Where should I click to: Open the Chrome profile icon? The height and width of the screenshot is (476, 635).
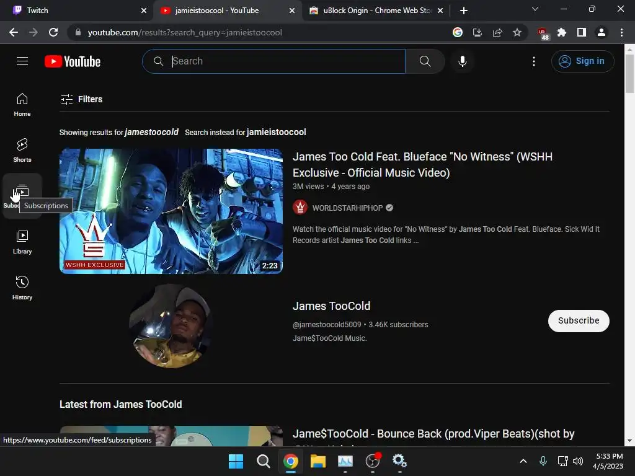[602, 32]
